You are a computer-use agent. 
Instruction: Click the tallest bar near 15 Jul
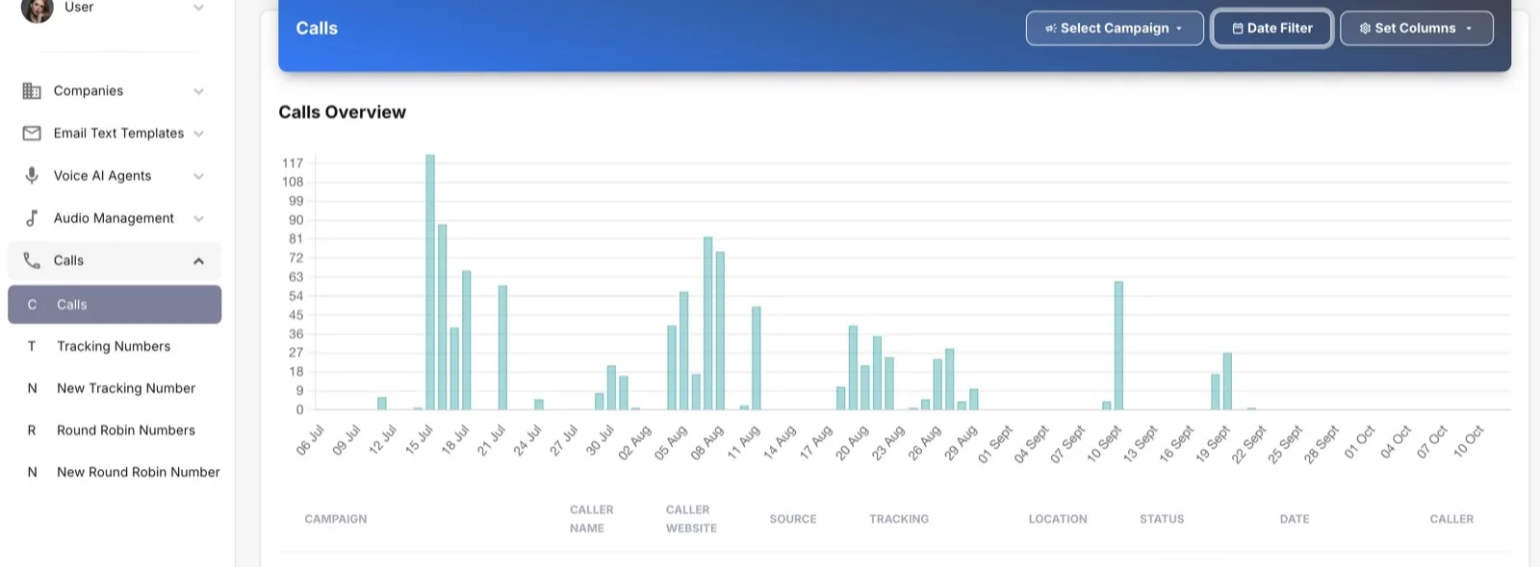tap(430, 283)
